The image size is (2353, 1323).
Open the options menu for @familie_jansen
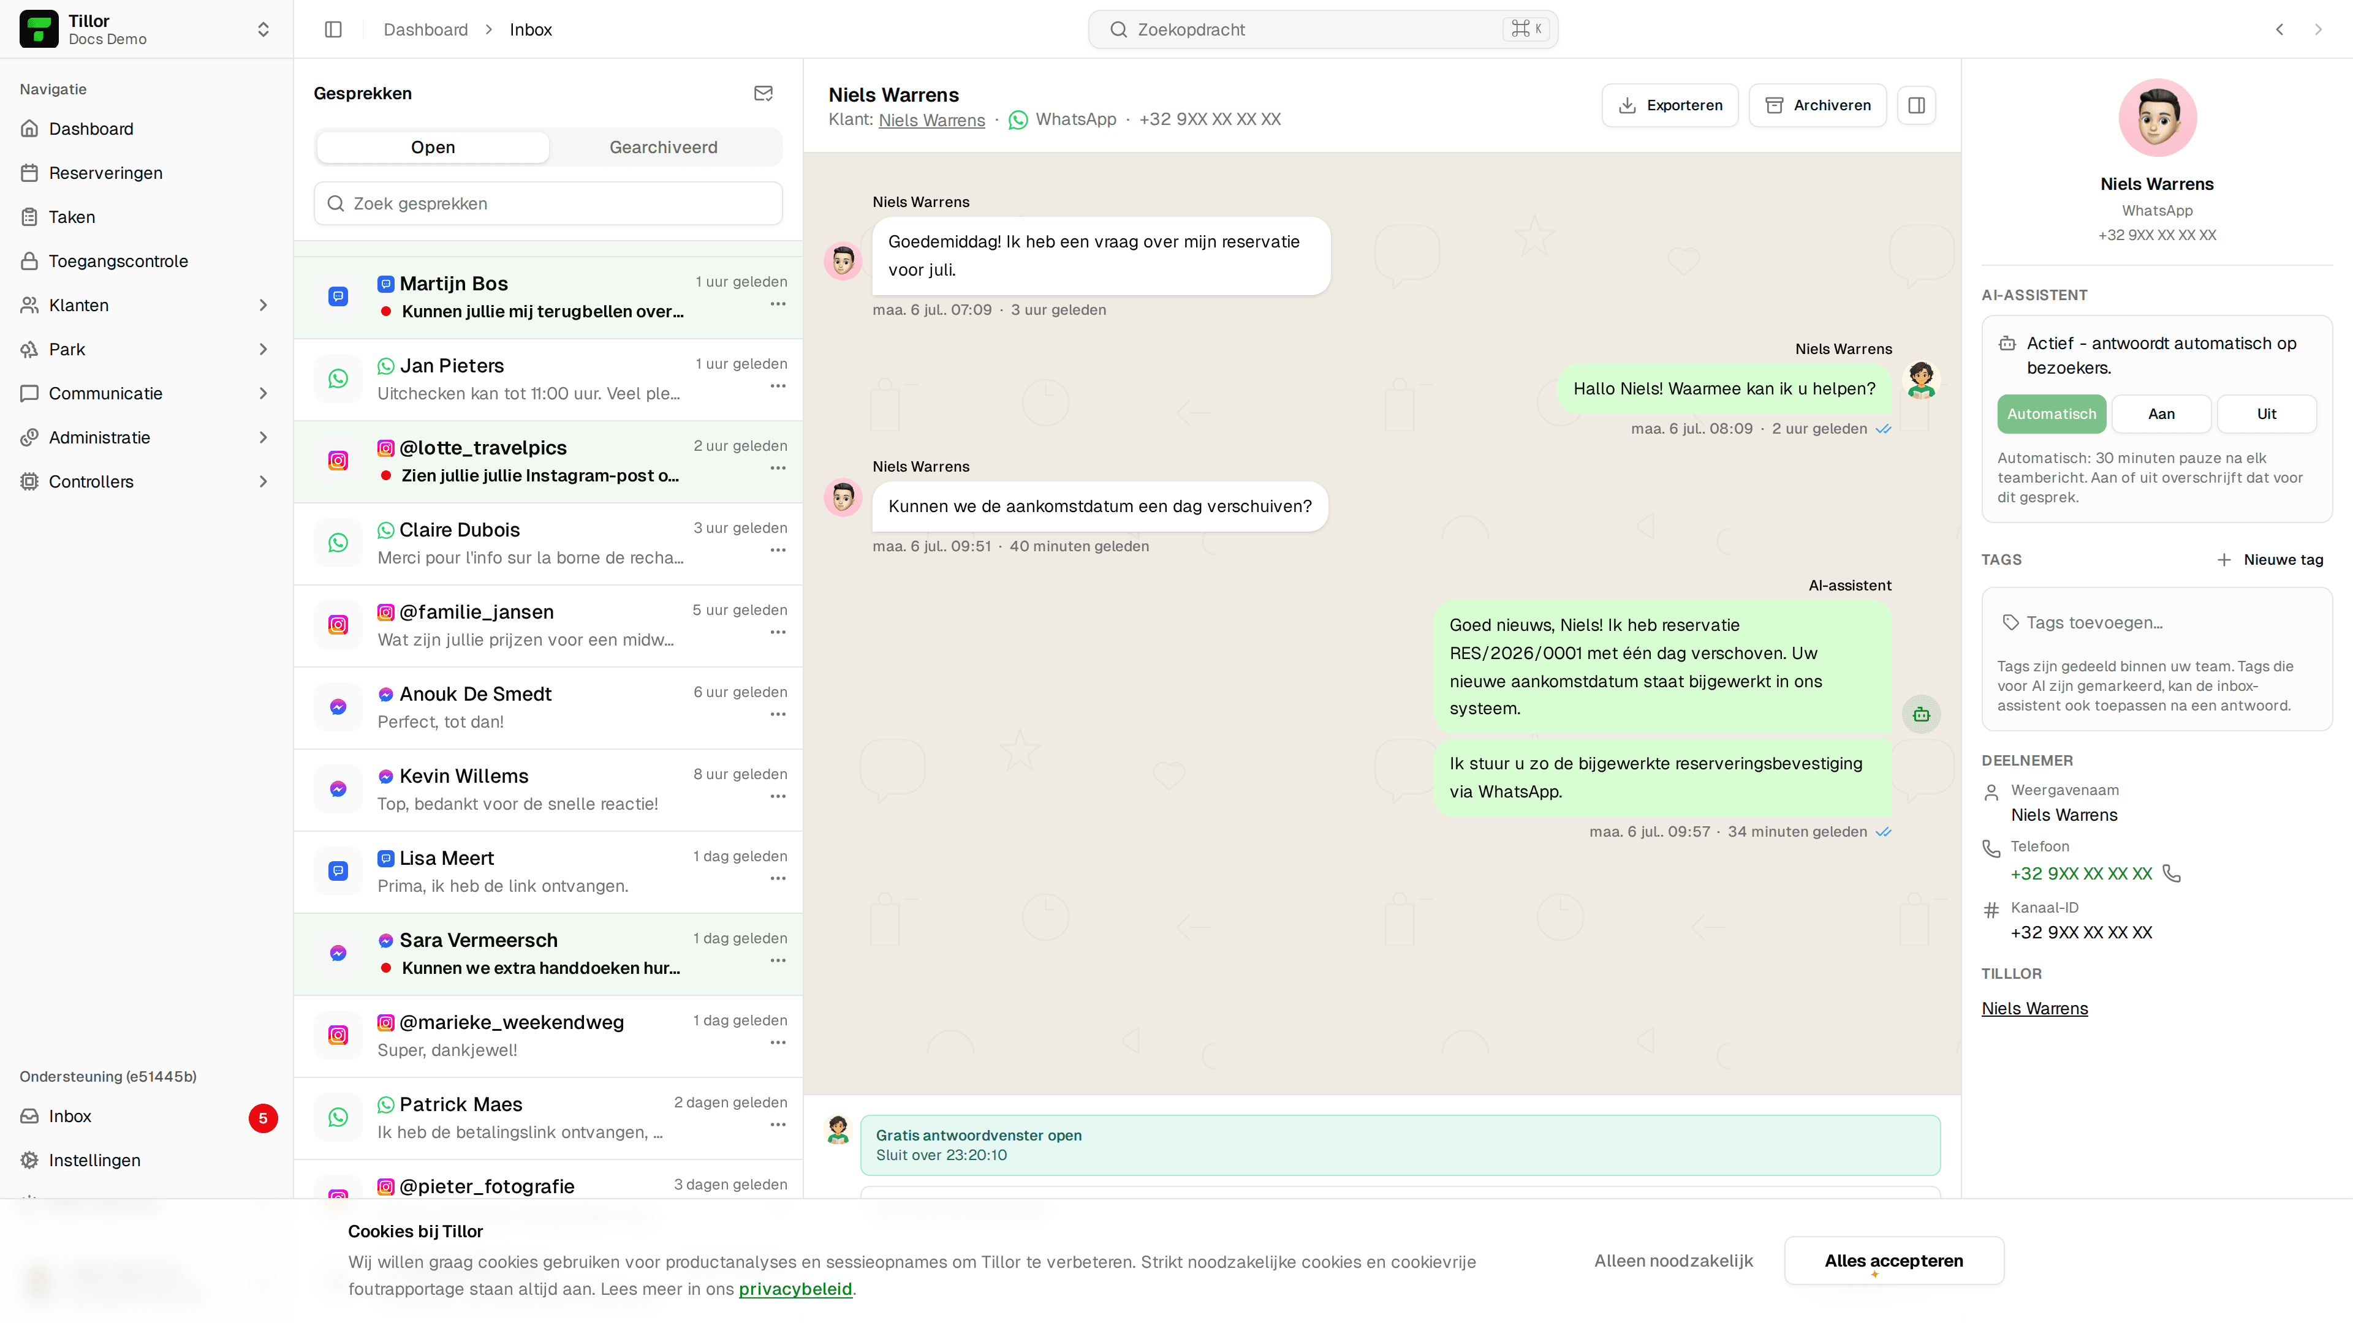click(x=778, y=633)
